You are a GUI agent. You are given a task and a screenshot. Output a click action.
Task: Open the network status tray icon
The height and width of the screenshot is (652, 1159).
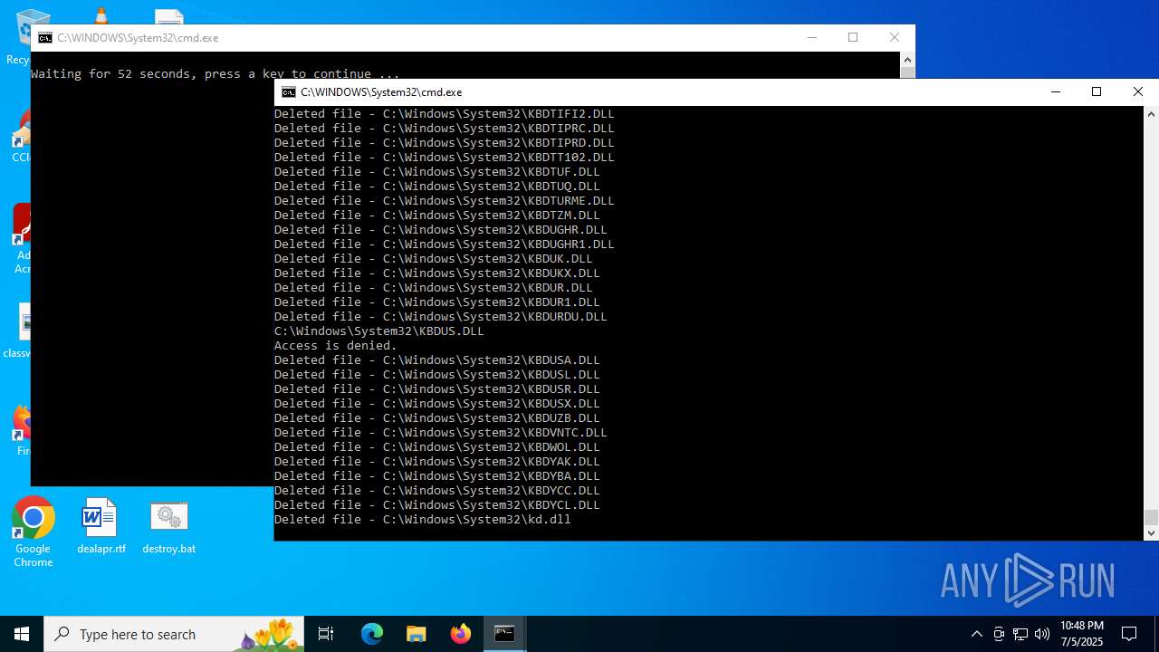[1020, 634]
